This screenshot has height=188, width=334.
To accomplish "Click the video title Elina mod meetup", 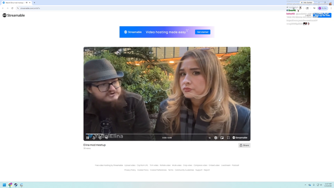I will (x=94, y=145).
